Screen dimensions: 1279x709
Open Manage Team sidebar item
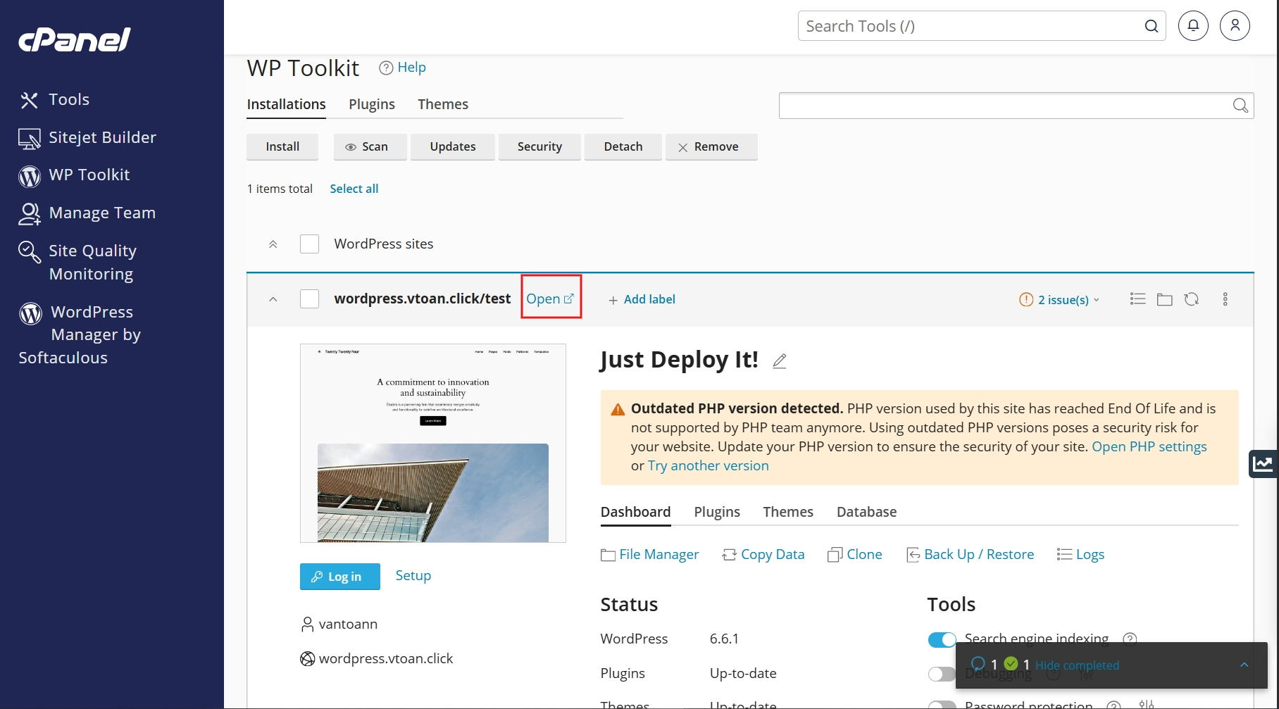(x=87, y=213)
